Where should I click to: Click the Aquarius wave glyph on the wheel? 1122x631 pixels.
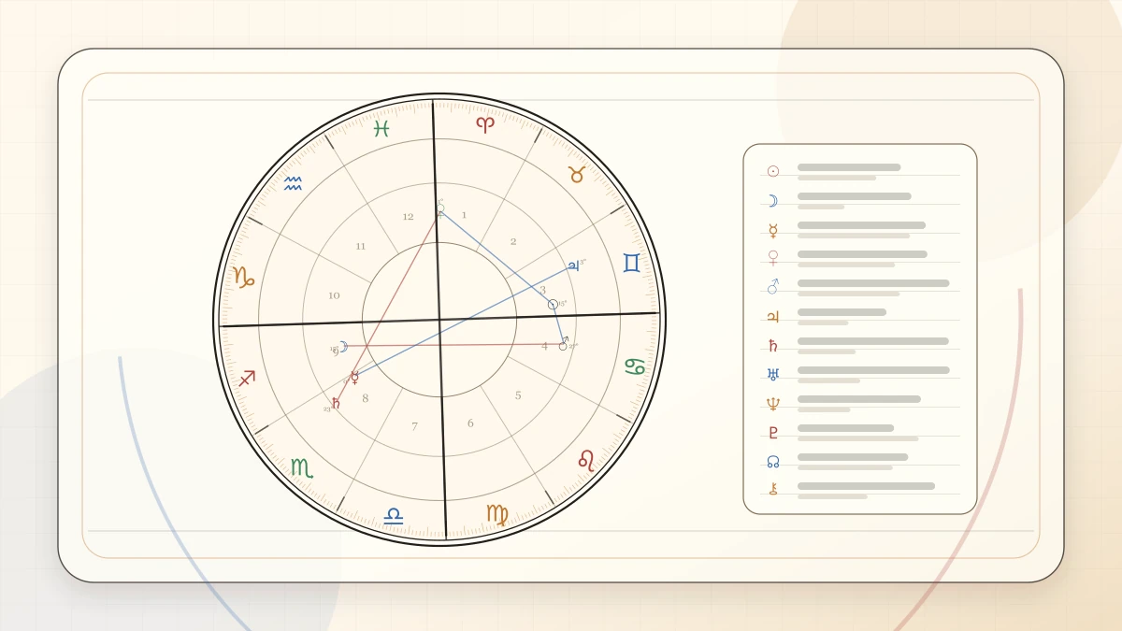293,183
